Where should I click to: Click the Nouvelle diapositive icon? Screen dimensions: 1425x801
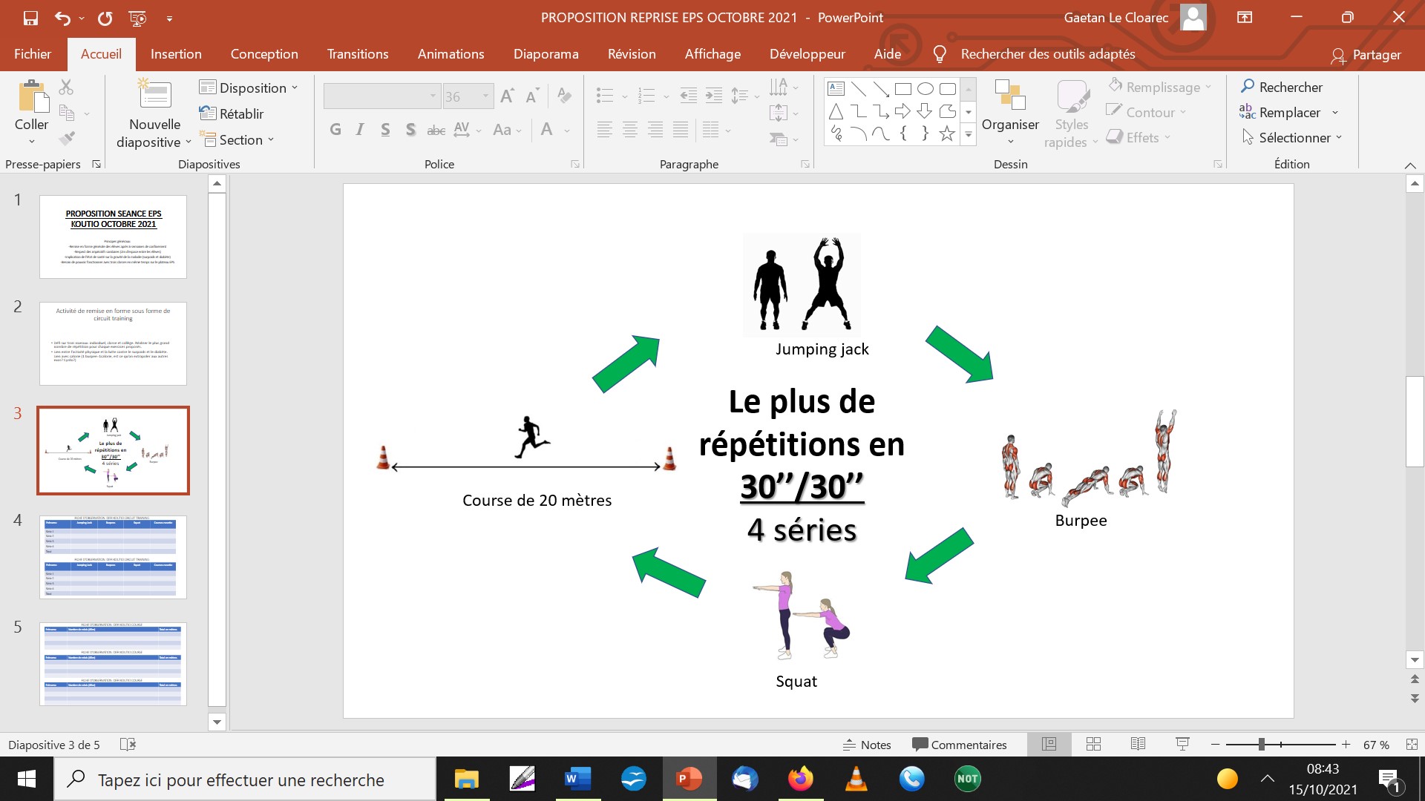(x=155, y=95)
